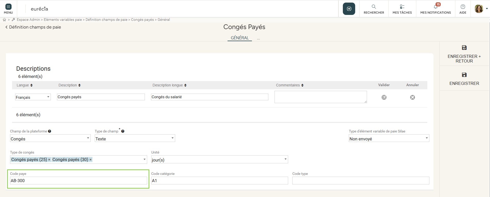Expand the Type de champ dropdown

pos(135,138)
